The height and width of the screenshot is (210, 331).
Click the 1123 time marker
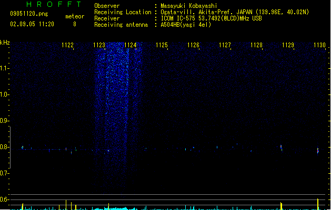[x=99, y=45]
